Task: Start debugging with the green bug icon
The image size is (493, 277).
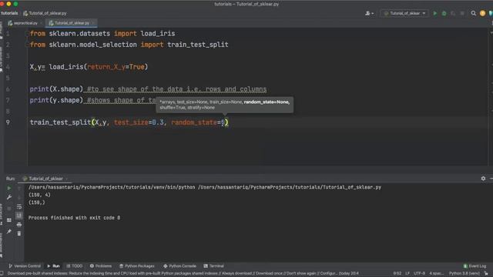Action: coord(444,14)
